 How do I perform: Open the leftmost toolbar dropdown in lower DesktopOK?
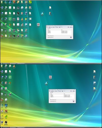(50, 91)
